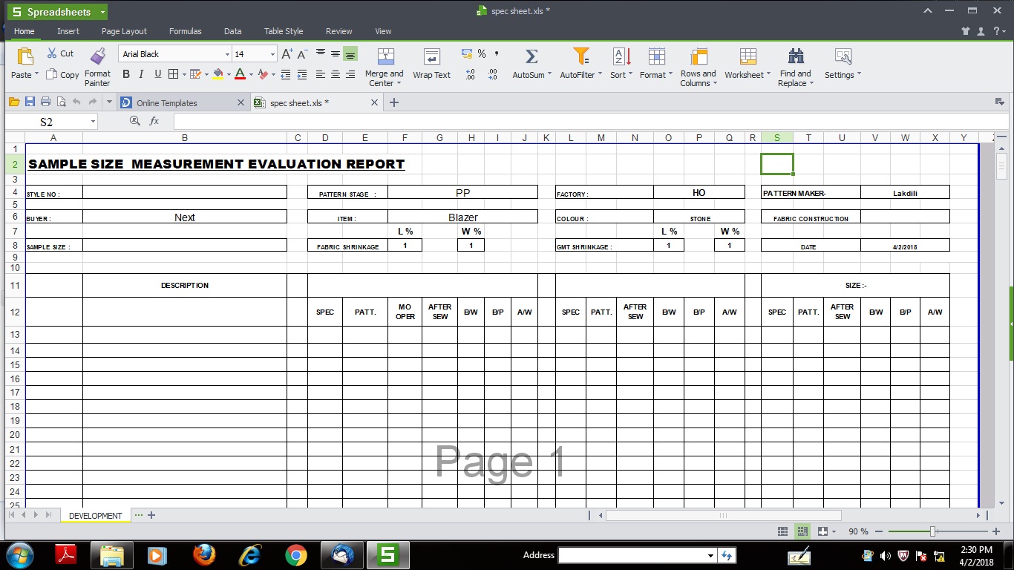Expand the font name dropdown
This screenshot has width=1014, height=570.
(x=227, y=54)
